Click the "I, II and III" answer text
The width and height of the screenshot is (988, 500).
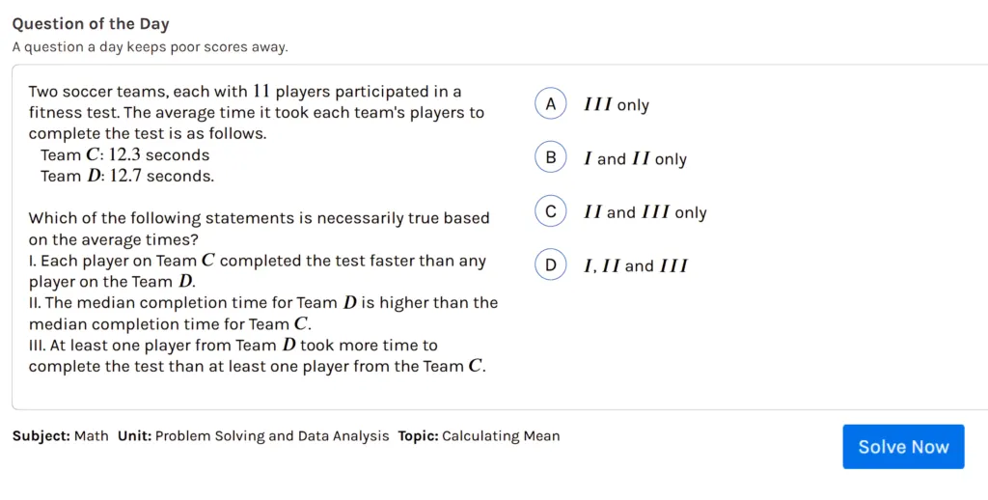point(635,266)
